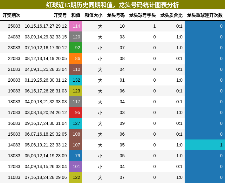Click the 龙头号码 column header
The image size is (225, 183).
coord(116,15)
